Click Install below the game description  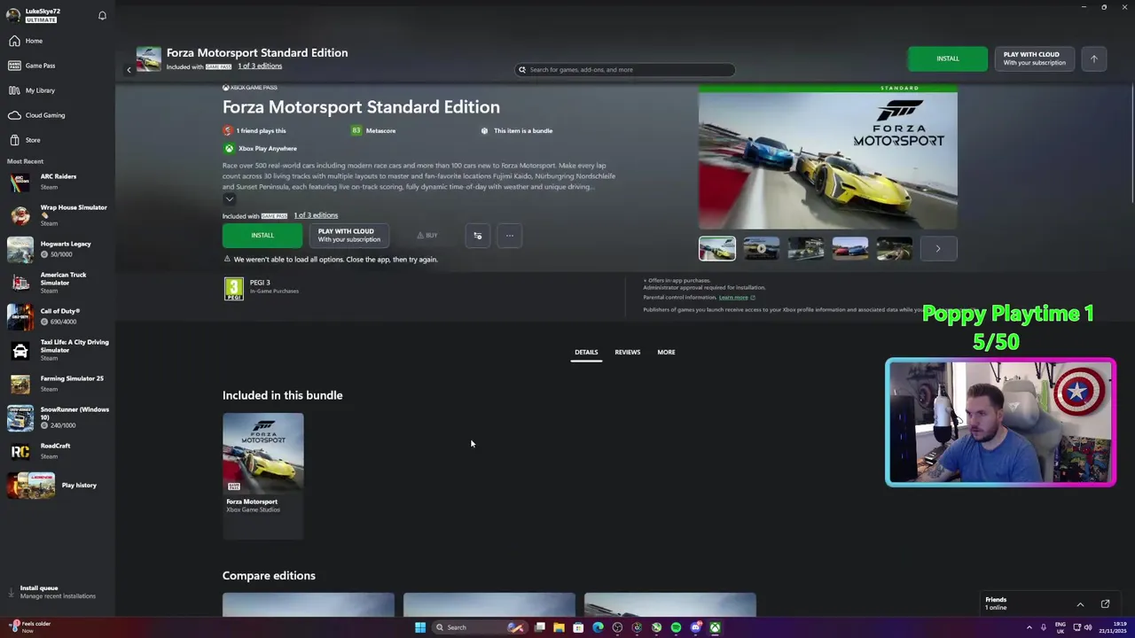(262, 236)
